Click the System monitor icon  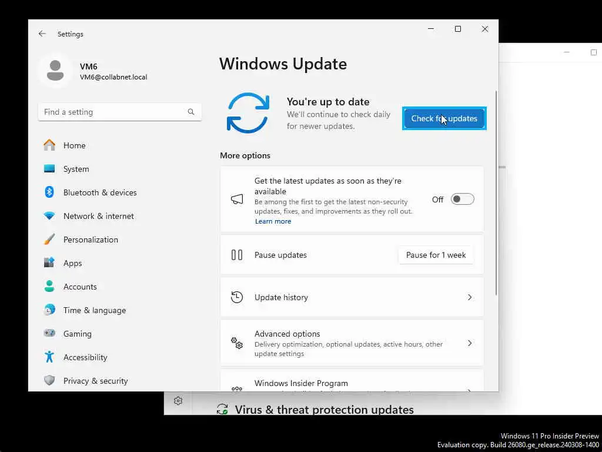tap(49, 169)
